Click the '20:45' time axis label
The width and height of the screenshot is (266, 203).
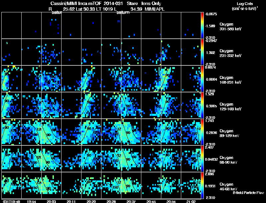pos(151,201)
